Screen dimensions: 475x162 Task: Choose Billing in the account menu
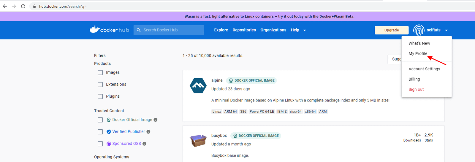pyautogui.click(x=414, y=79)
